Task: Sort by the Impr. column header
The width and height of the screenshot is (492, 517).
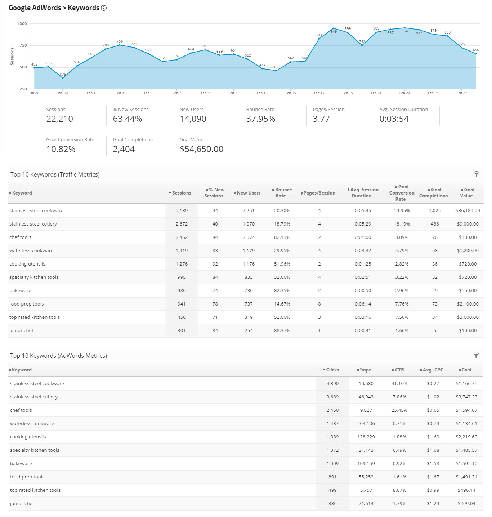Action: point(366,370)
